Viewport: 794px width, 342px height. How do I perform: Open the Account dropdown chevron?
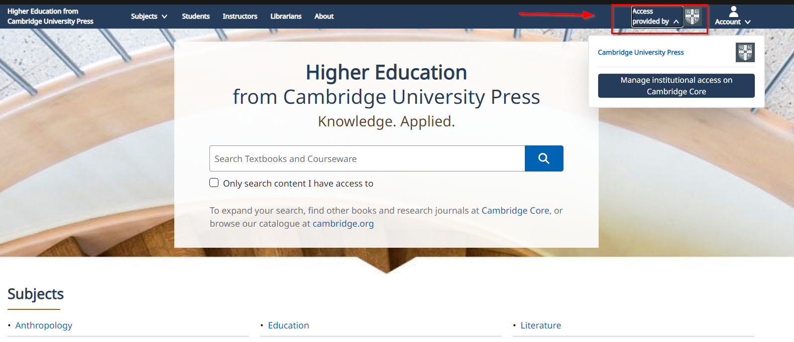click(748, 22)
